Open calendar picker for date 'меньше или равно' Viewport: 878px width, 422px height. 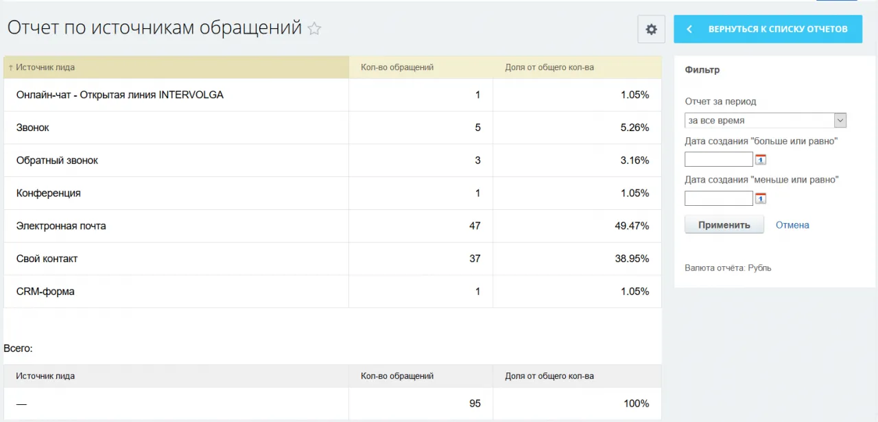(760, 198)
